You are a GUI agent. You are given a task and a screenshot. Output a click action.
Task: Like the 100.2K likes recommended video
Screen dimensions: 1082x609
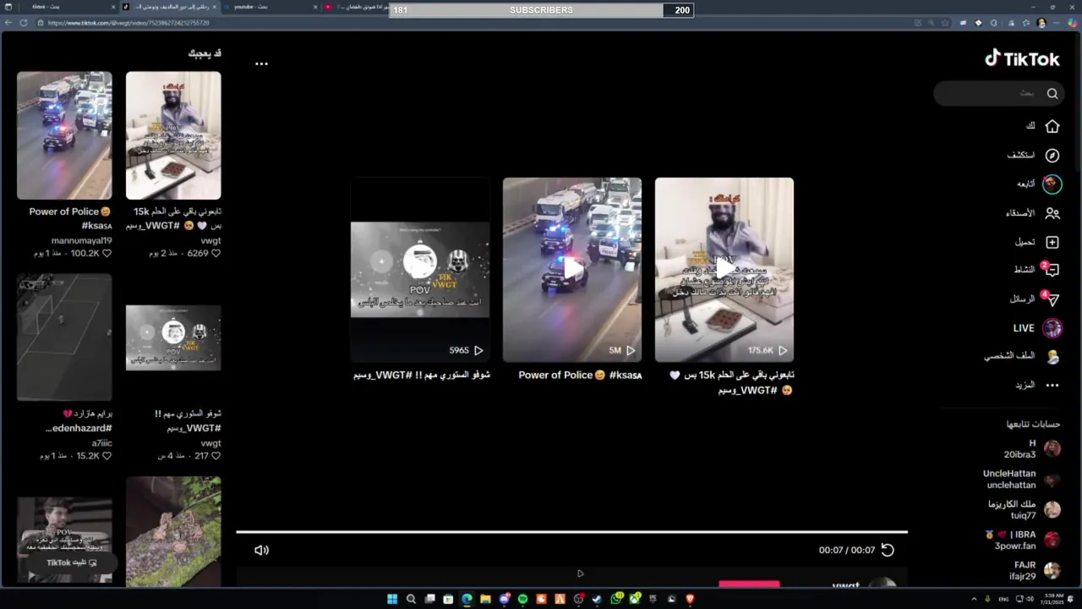(107, 253)
